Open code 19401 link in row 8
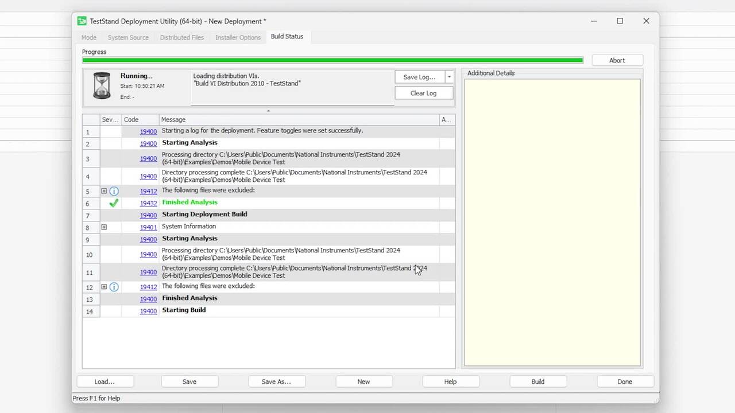The image size is (735, 413). [148, 227]
